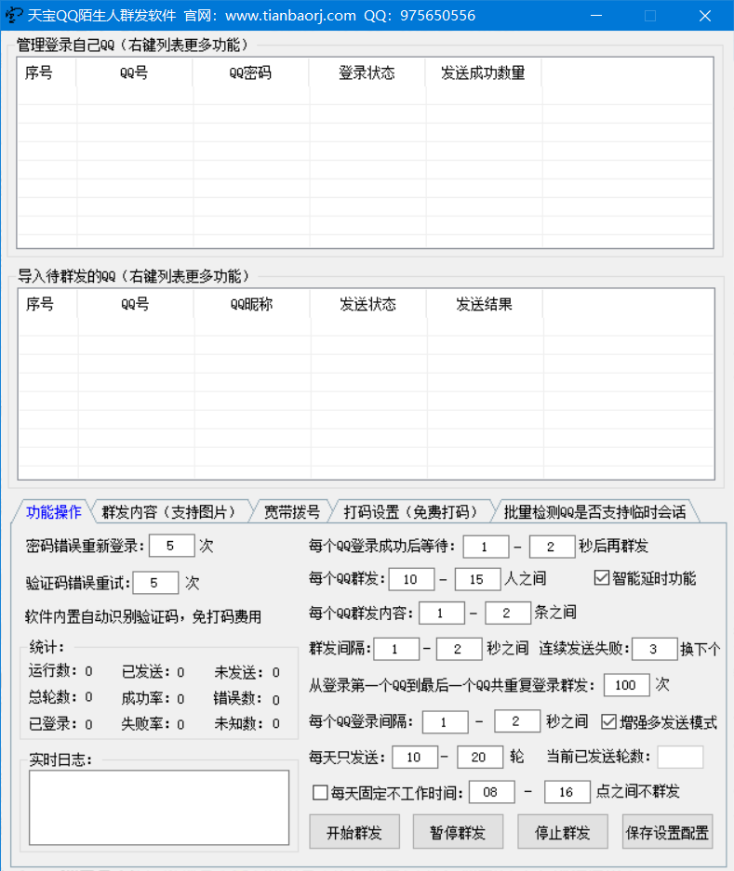
Task: Click the 每个QQ群发 maximum people field showing 15
Action: coord(477,579)
